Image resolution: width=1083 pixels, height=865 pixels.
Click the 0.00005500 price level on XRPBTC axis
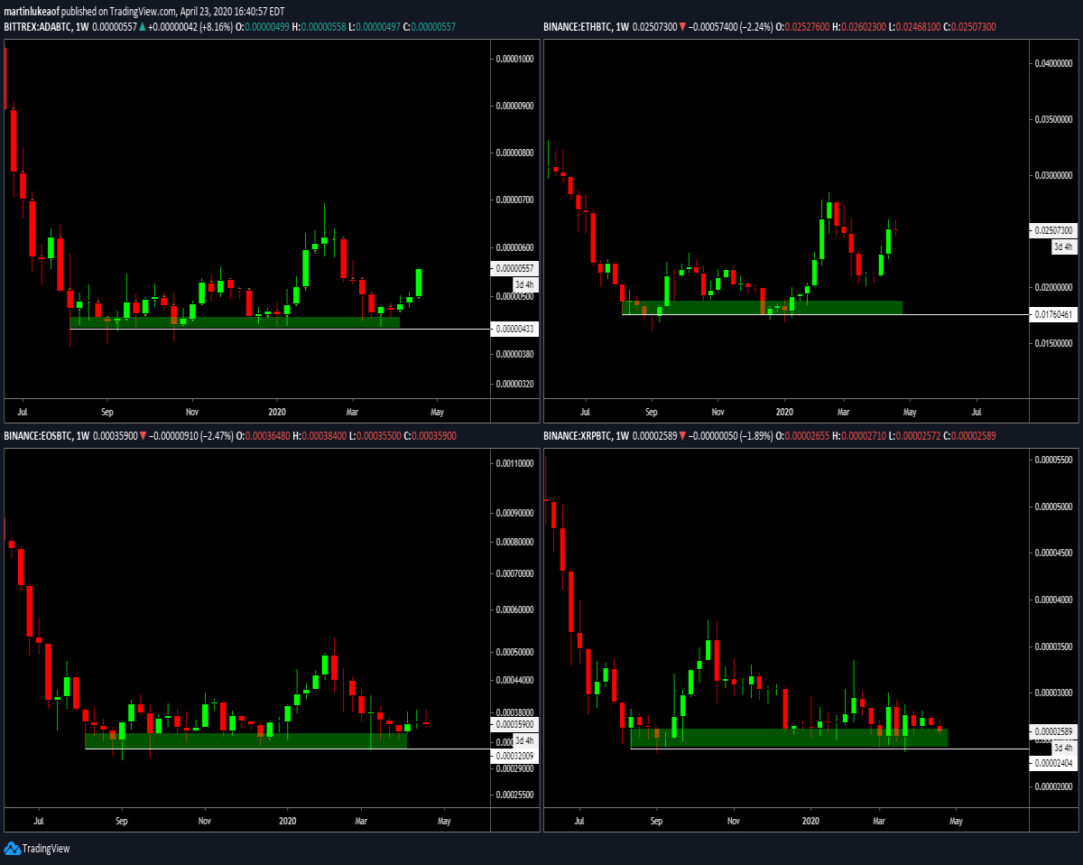(x=1054, y=460)
